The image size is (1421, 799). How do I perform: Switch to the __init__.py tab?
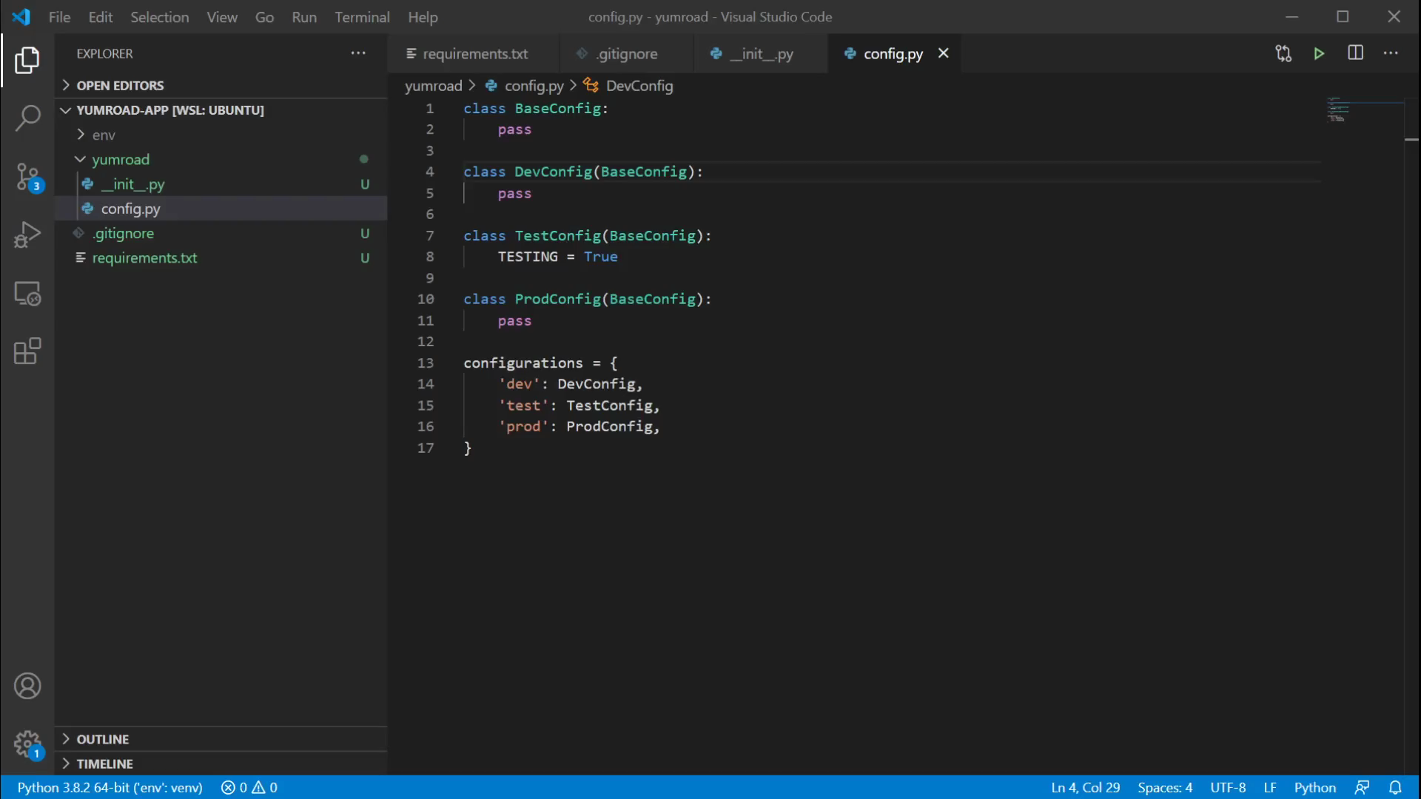[761, 53]
